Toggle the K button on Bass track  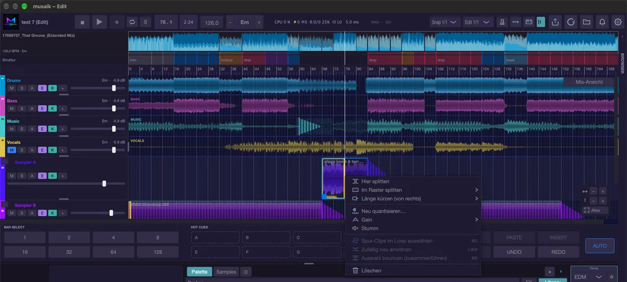[52, 108]
